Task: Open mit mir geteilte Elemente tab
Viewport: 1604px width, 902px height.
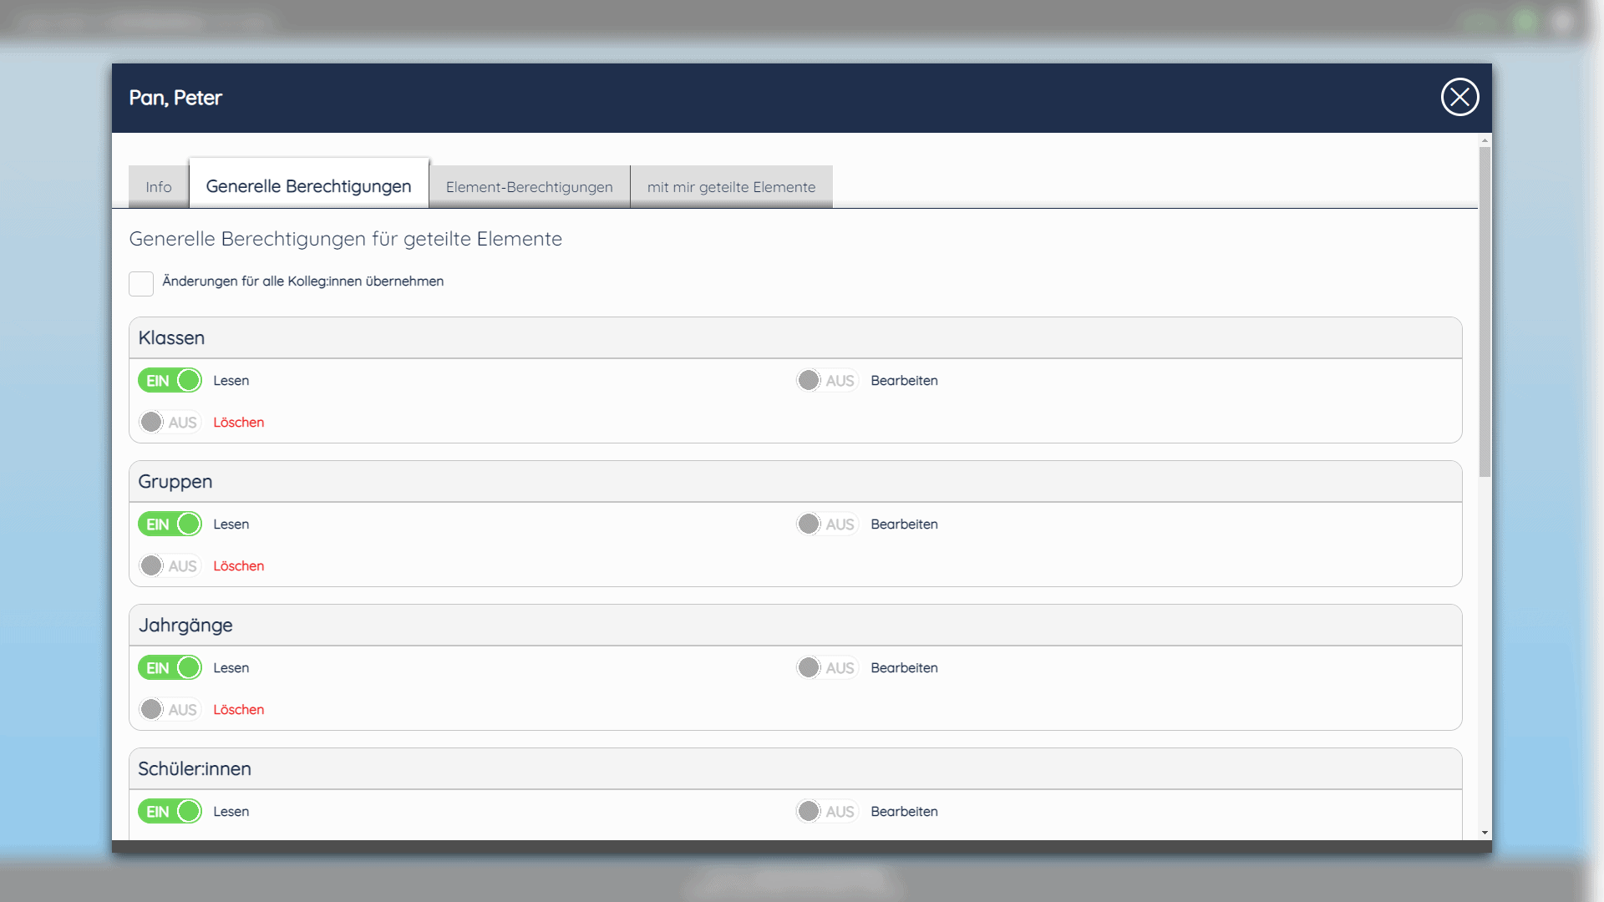Action: click(731, 187)
